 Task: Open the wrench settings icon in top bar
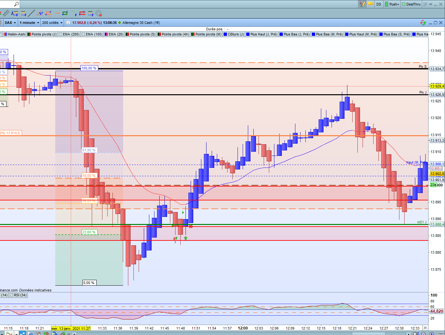pos(425,4)
